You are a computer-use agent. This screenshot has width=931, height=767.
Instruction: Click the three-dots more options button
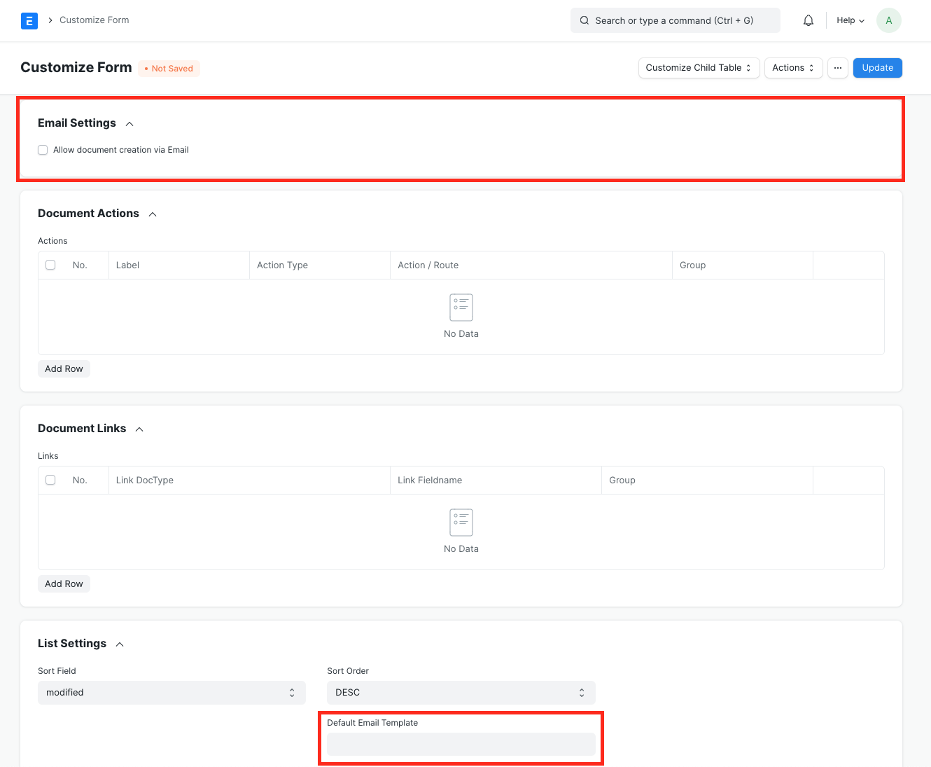tap(838, 68)
